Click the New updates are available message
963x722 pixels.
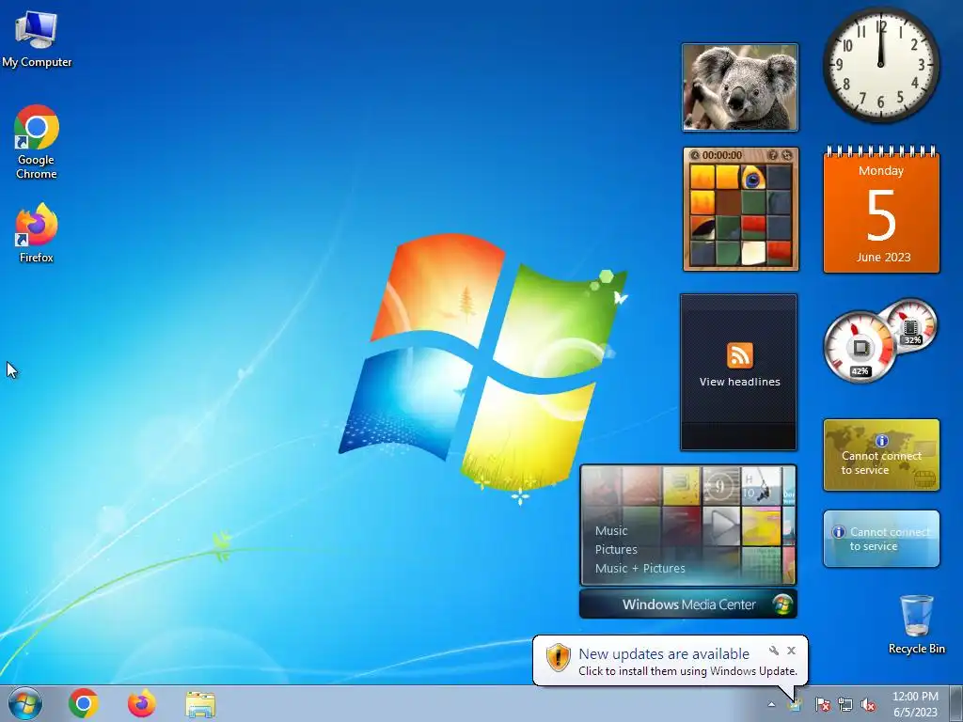tap(664, 654)
